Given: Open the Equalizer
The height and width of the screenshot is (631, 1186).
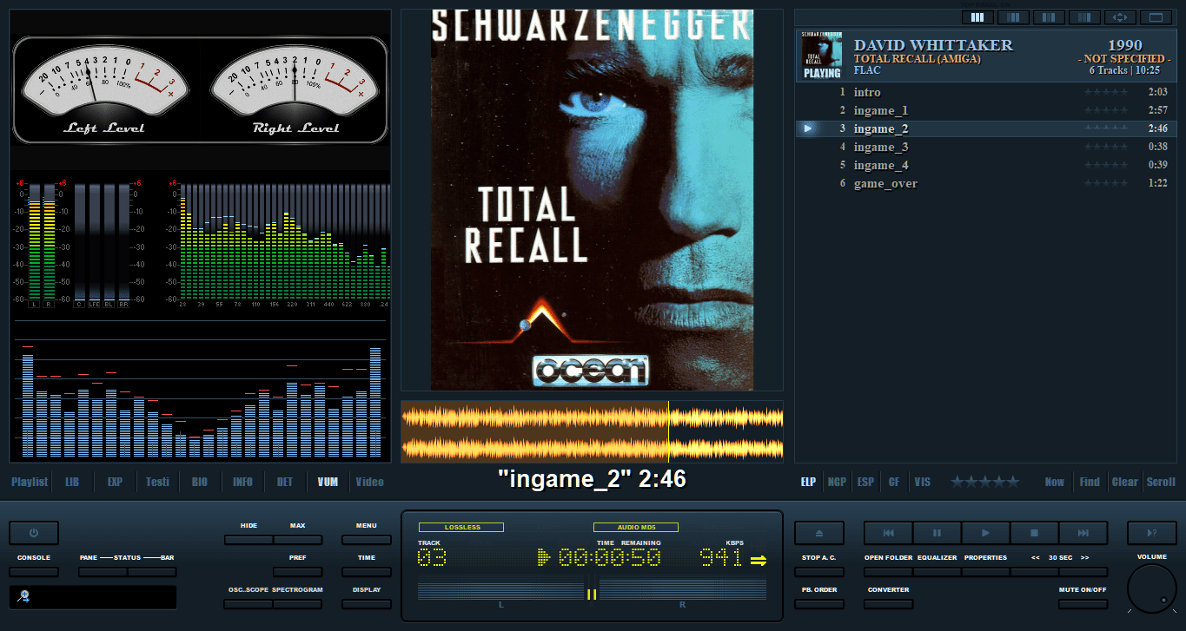Looking at the screenshot, I should pyautogui.click(x=937, y=572).
